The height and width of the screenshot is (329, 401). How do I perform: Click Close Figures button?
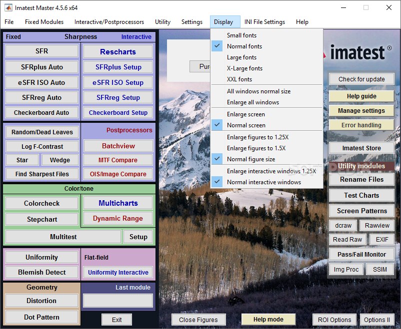(x=198, y=320)
